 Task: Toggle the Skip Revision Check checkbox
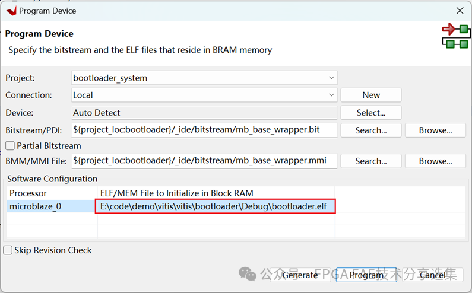[x=8, y=250]
